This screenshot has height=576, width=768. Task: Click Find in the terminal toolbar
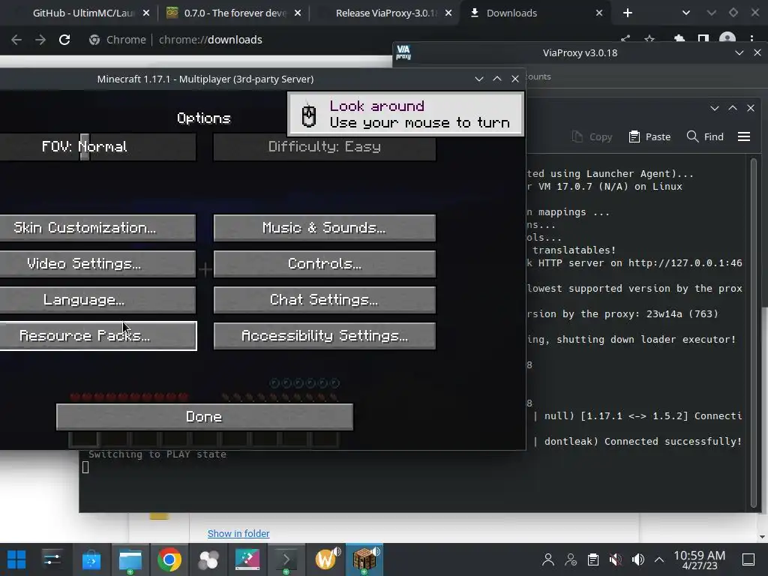(705, 136)
